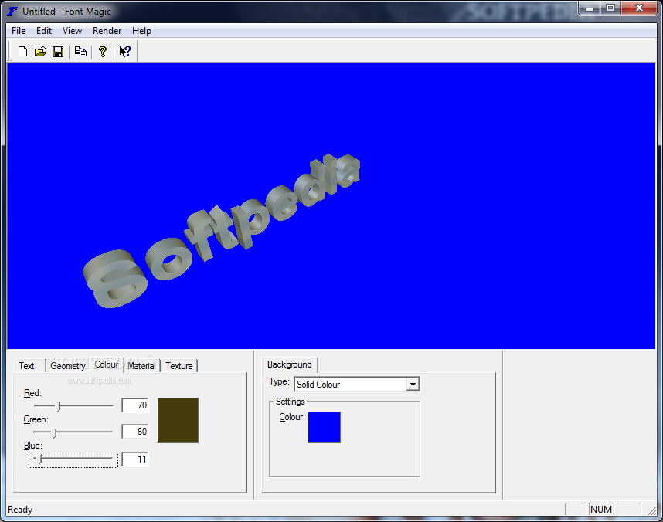Image resolution: width=663 pixels, height=522 pixels.
Task: Switch to the Material tab
Action: [141, 366]
